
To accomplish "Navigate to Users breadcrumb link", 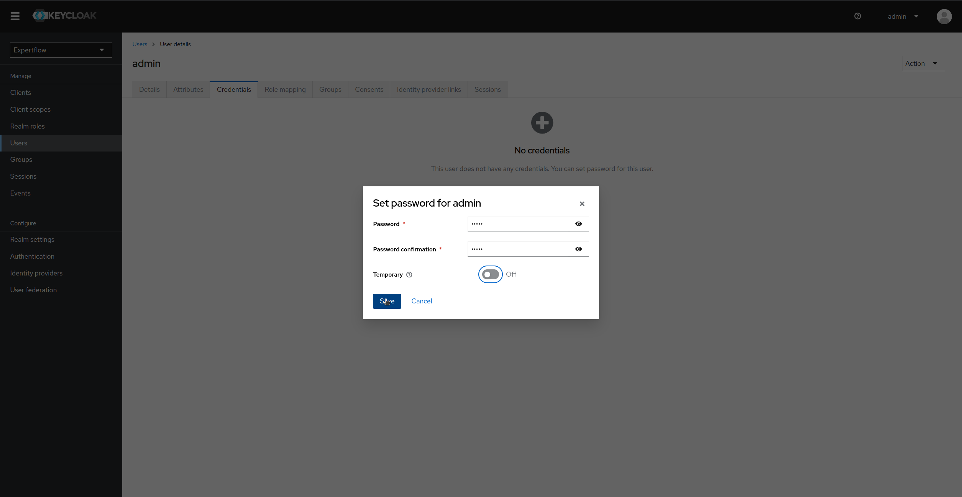I will point(140,44).
